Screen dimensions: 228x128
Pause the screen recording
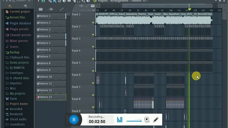coord(74,119)
